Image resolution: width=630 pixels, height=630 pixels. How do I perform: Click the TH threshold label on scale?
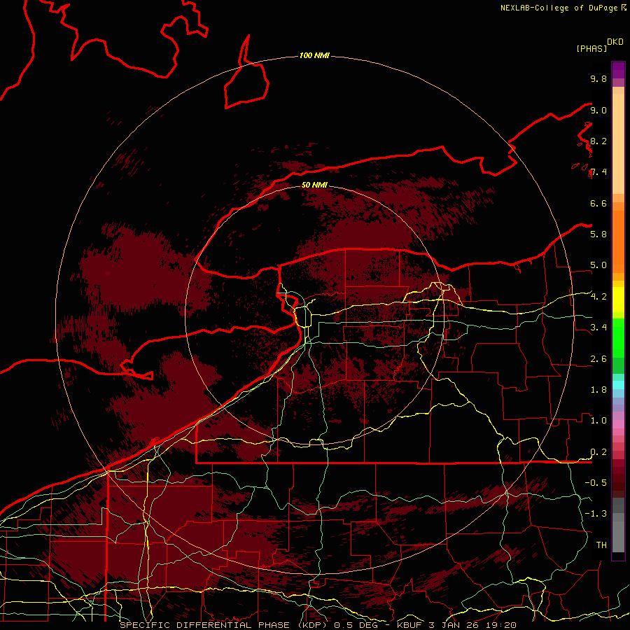pos(601,545)
